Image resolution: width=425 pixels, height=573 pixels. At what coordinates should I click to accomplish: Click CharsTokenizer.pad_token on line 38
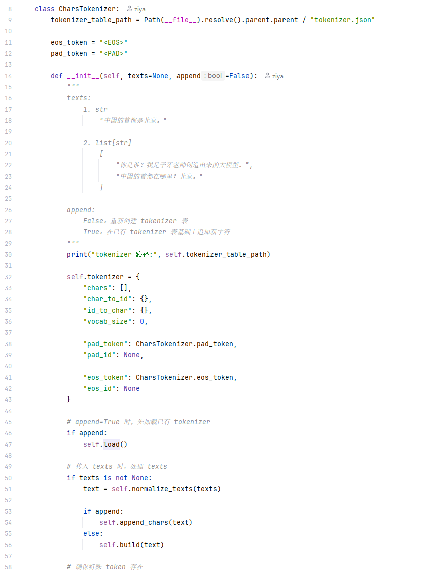(x=185, y=344)
